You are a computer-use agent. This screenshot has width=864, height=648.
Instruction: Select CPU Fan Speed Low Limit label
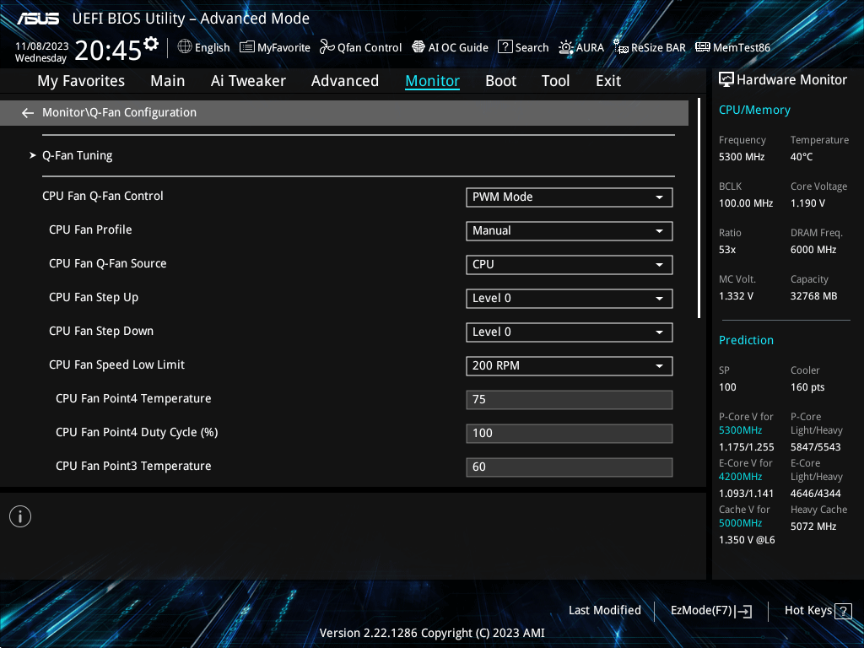pyautogui.click(x=116, y=364)
